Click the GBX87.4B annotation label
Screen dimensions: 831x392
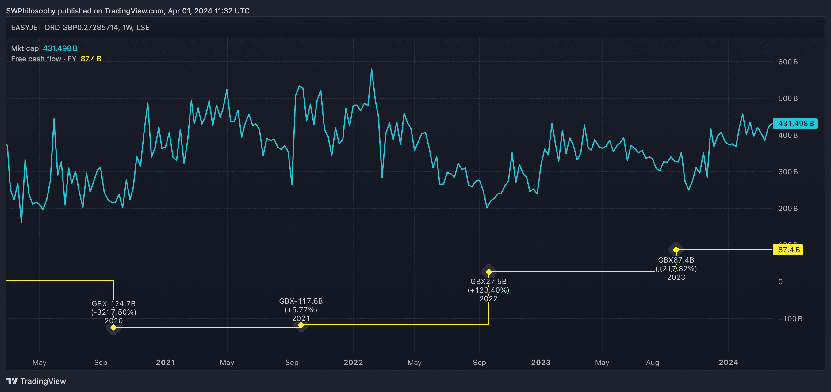(x=676, y=260)
